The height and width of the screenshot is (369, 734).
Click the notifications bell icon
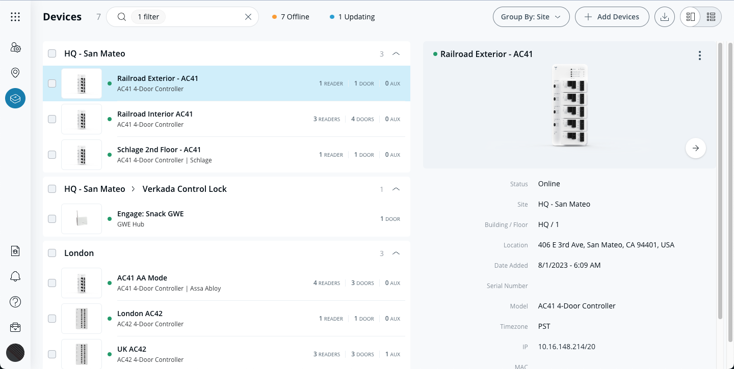point(15,276)
